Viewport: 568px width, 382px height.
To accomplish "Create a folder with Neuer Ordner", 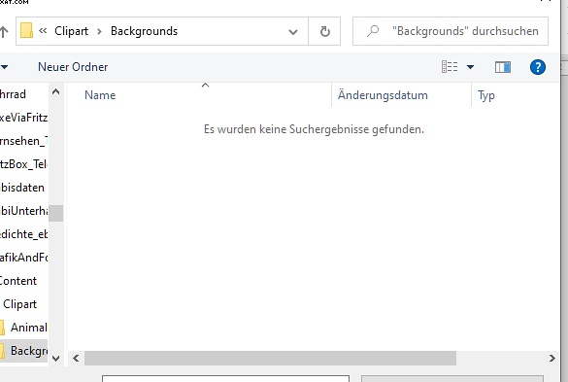I will pyautogui.click(x=73, y=67).
